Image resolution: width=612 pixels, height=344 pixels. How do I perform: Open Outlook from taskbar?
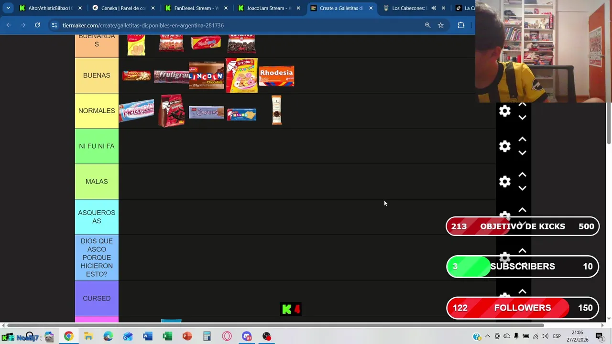tap(128, 336)
